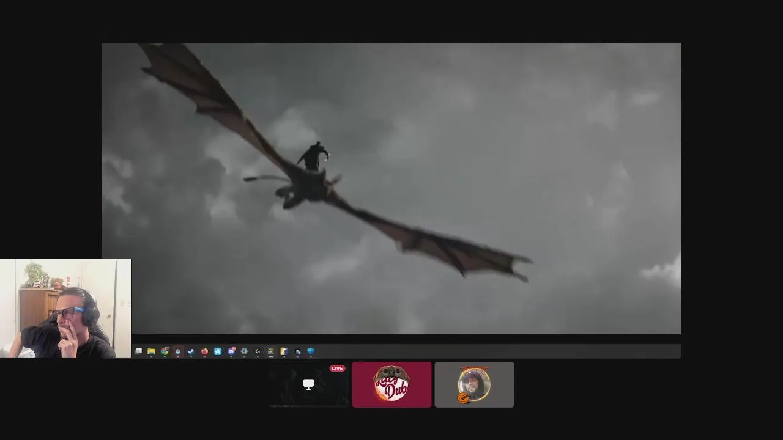
Task: Open the gear Settings icon in taskbar
Action: (244, 351)
